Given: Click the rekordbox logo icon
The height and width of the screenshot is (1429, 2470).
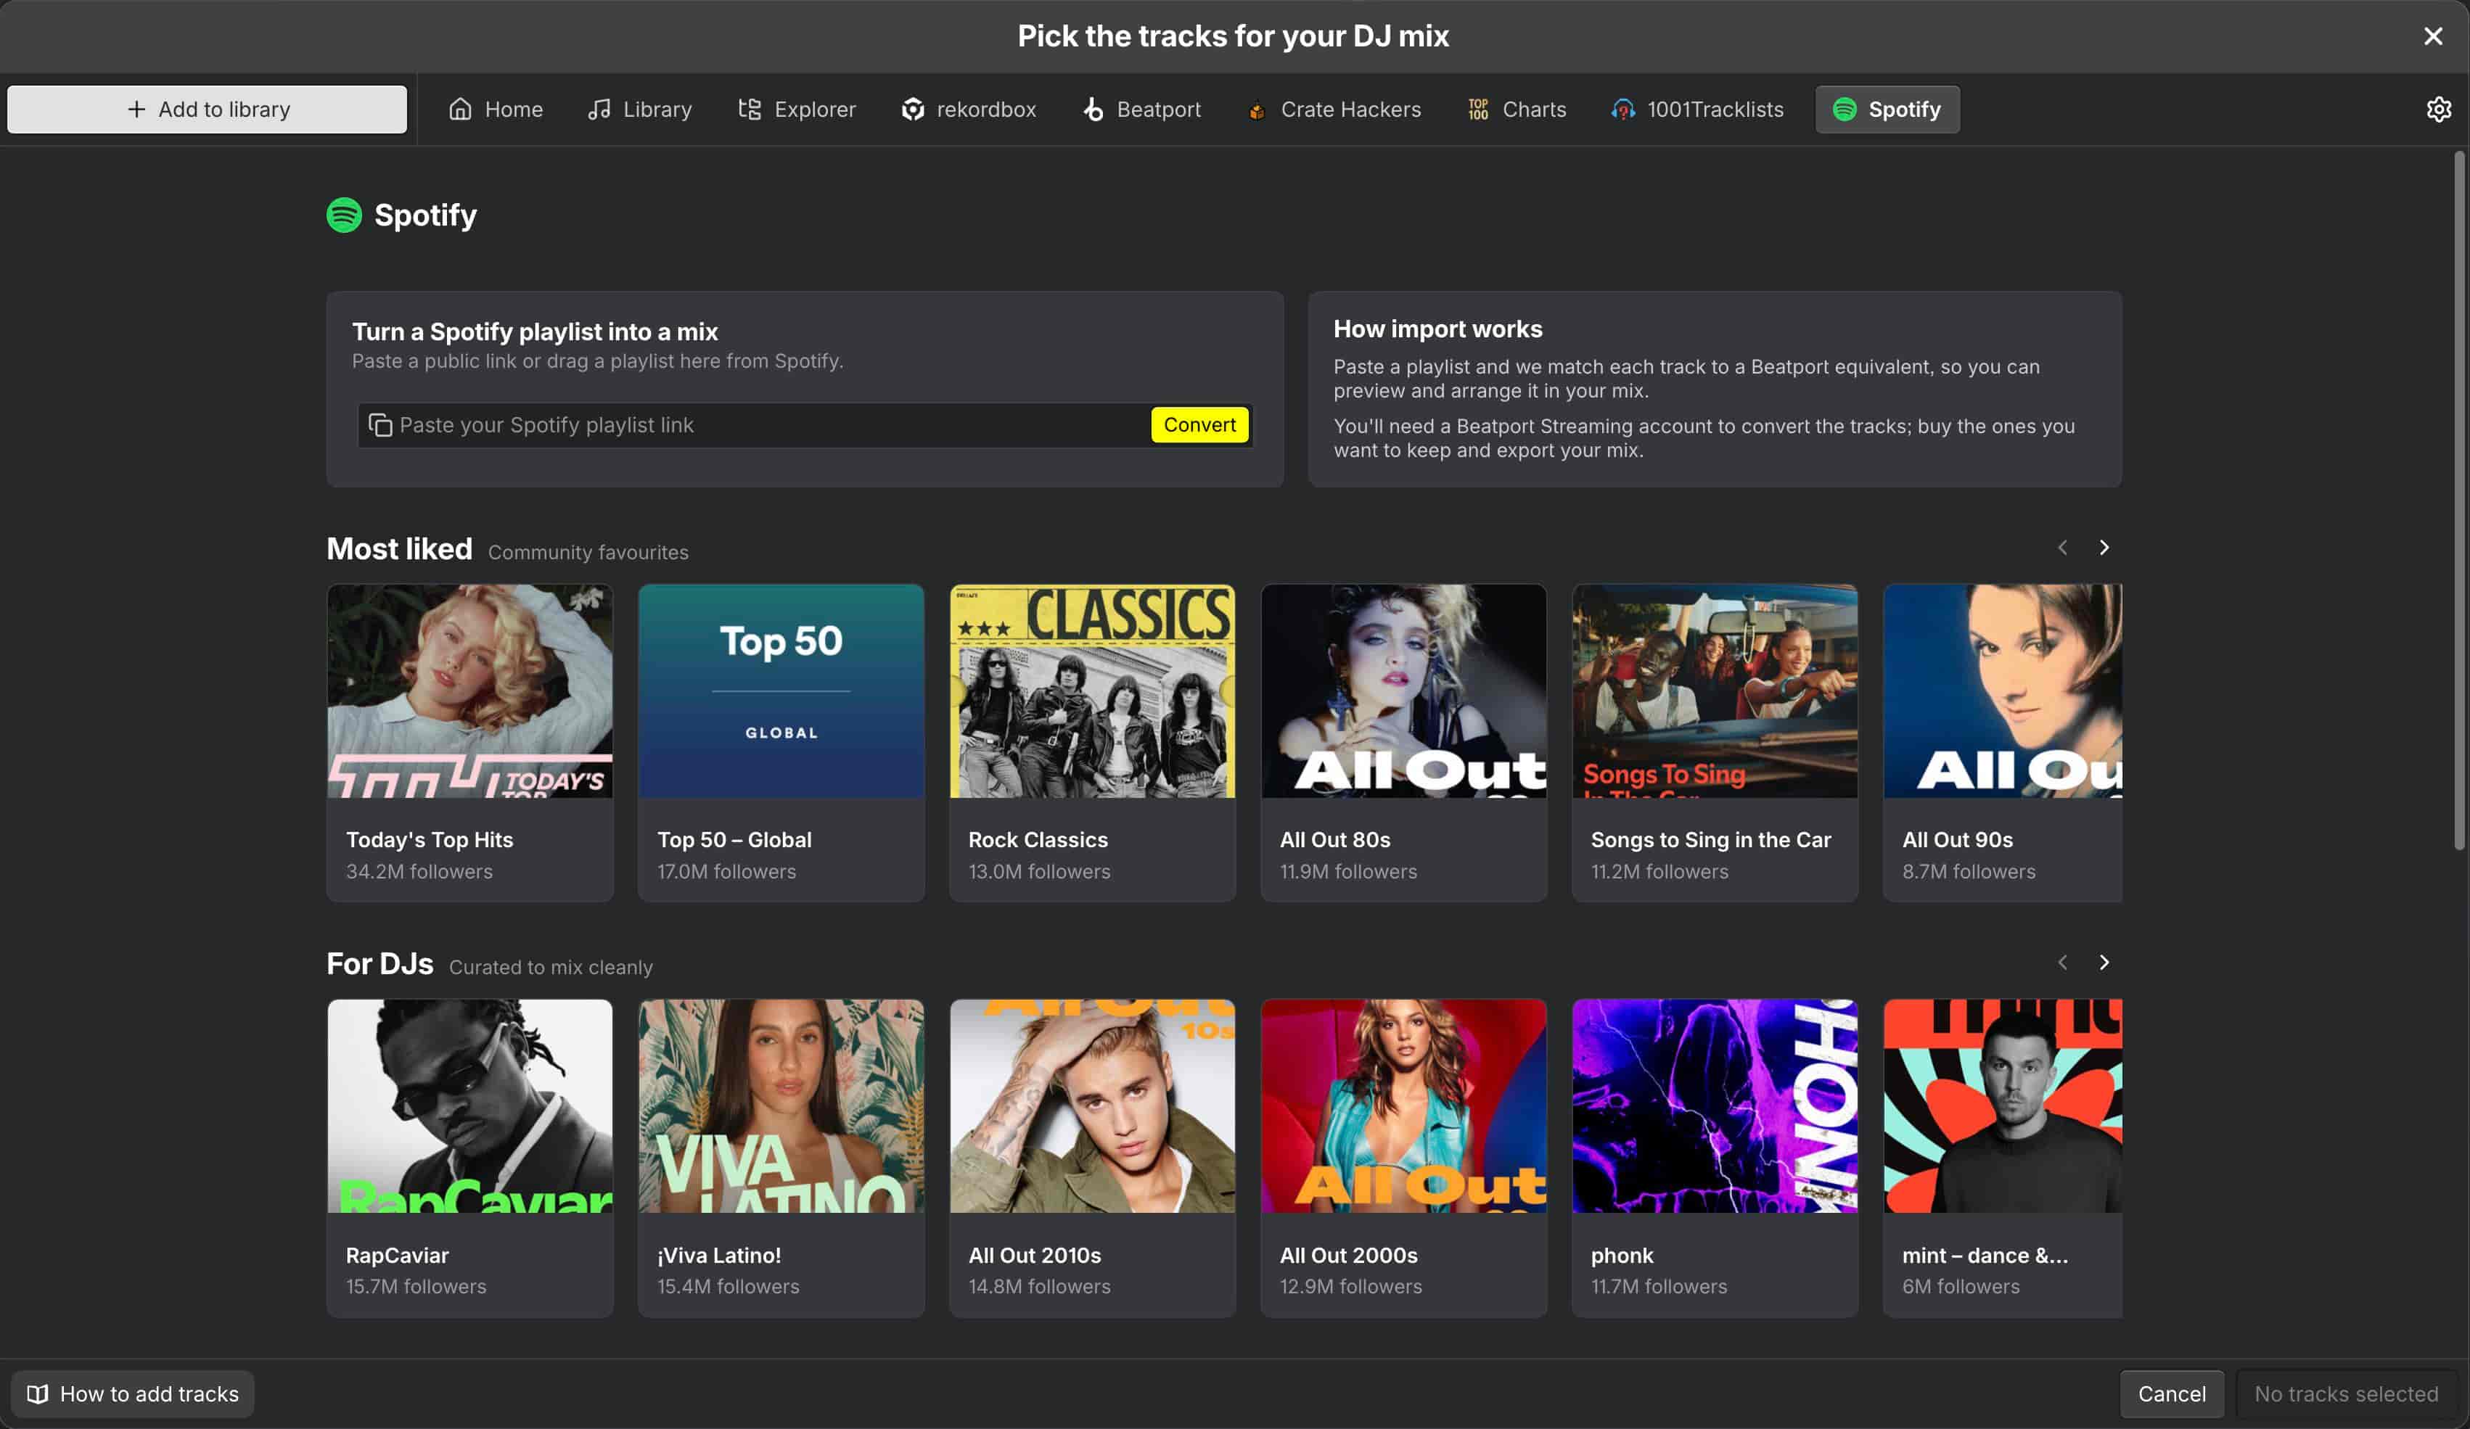Looking at the screenshot, I should pos(913,109).
